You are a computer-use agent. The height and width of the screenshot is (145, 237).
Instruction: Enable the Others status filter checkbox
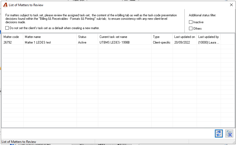(x=191, y=28)
